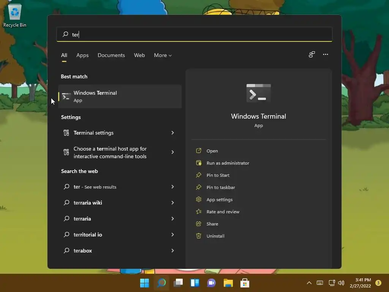Open Terminal settings result

pos(120,133)
